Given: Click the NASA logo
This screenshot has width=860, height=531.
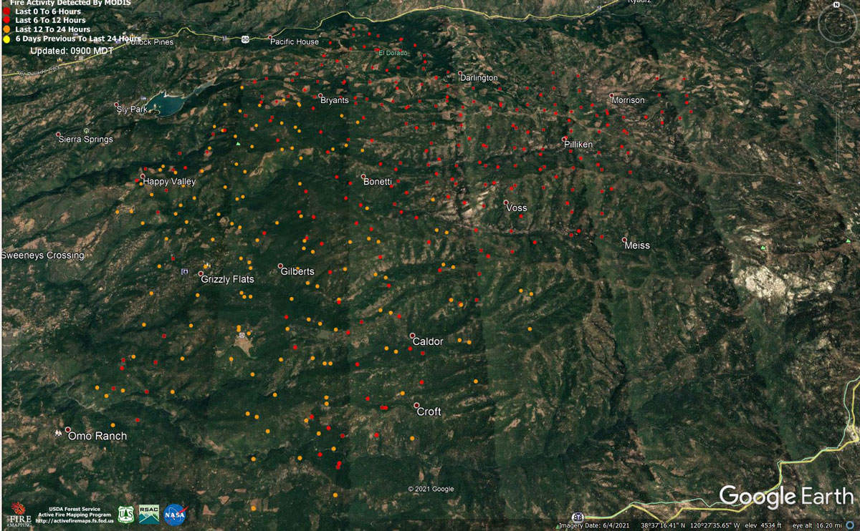Looking at the screenshot, I should [176, 513].
